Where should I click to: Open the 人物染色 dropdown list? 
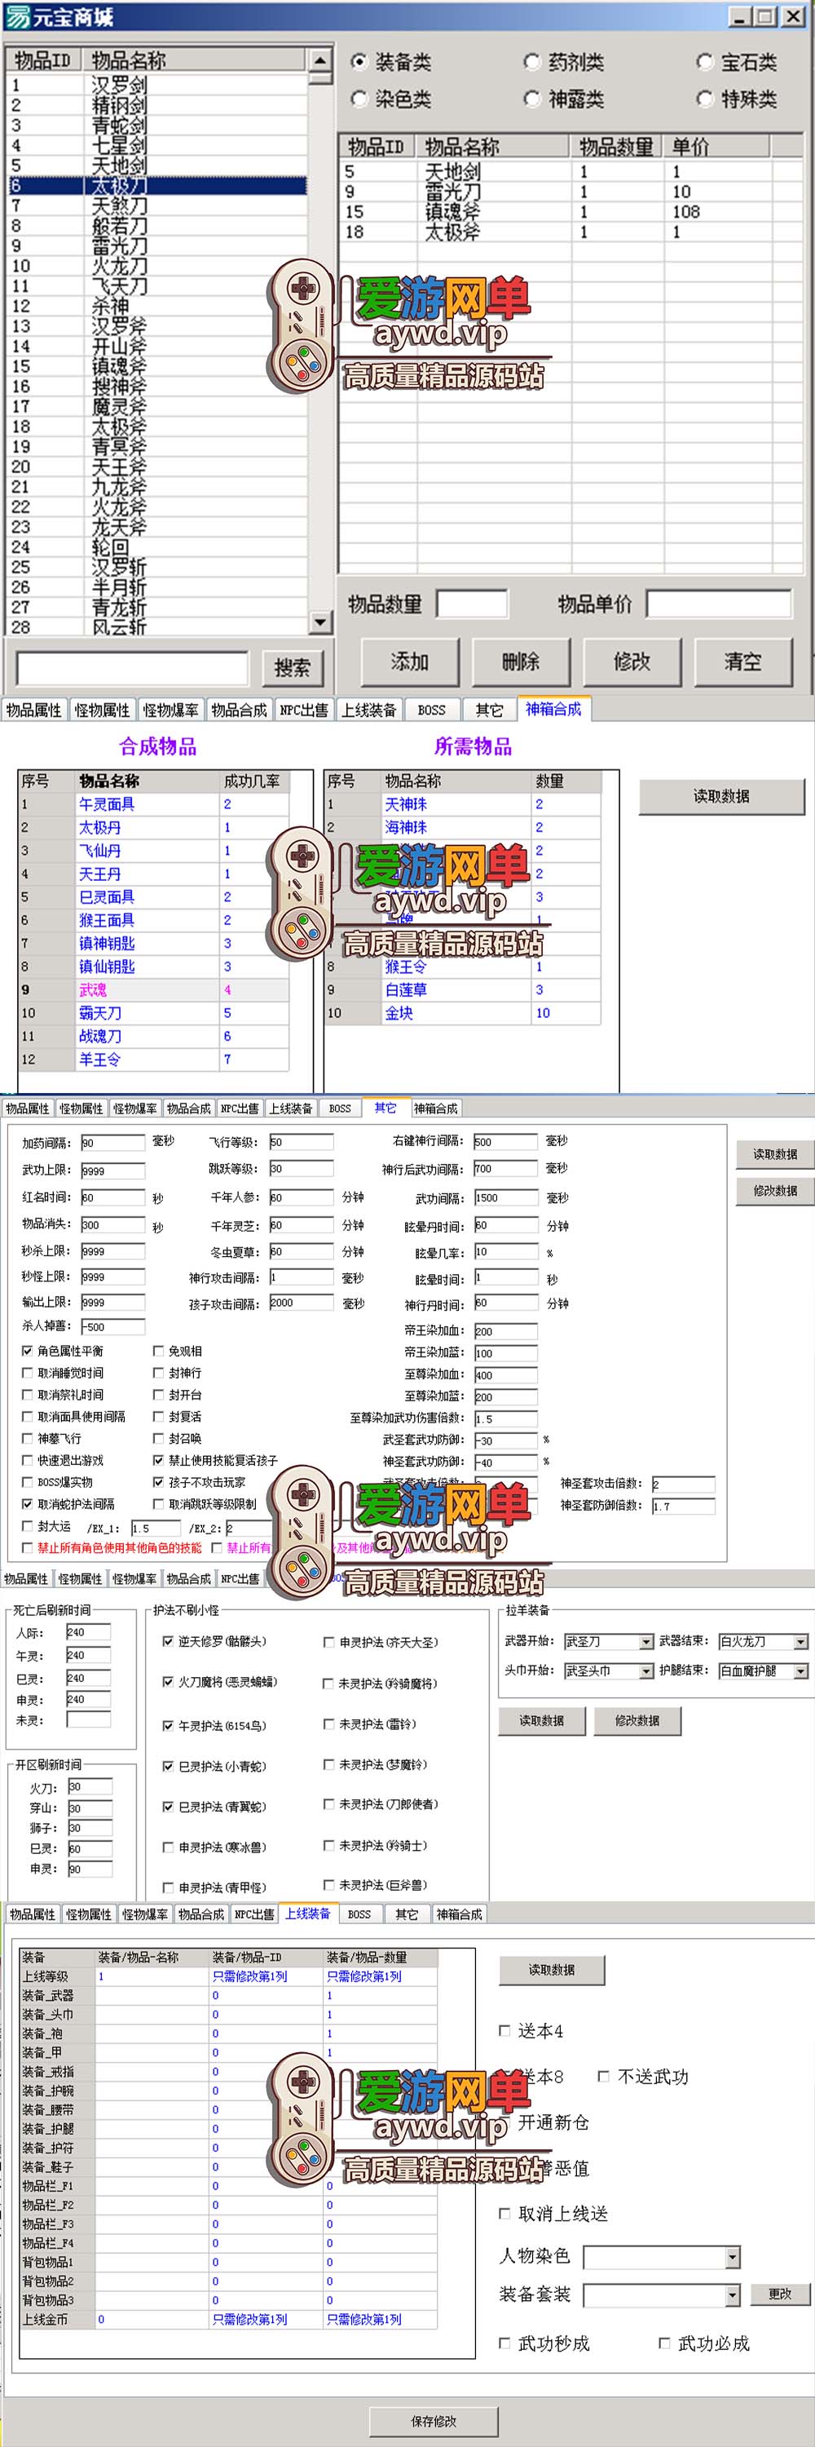(x=732, y=2257)
